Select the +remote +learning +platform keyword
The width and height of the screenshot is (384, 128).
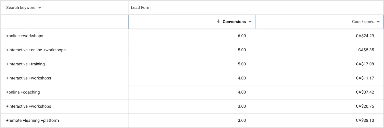tap(33, 120)
